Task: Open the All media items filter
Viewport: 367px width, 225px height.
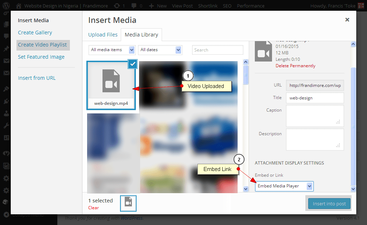Action: (x=111, y=50)
